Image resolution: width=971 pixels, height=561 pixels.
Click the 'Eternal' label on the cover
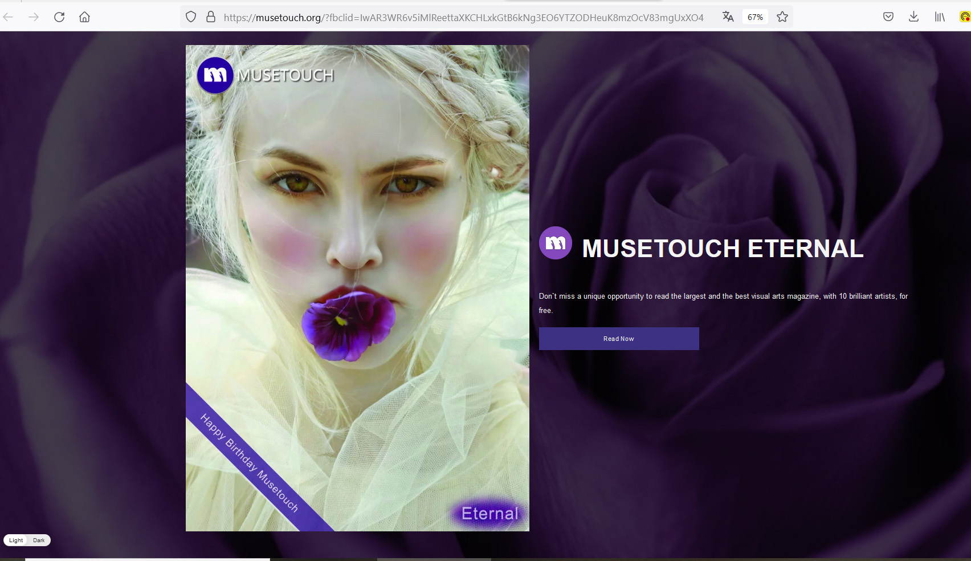coord(490,514)
